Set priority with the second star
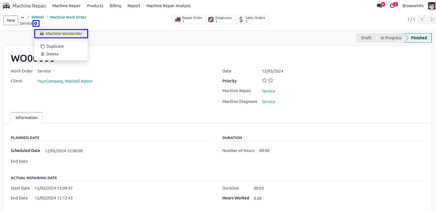 (x=271, y=81)
